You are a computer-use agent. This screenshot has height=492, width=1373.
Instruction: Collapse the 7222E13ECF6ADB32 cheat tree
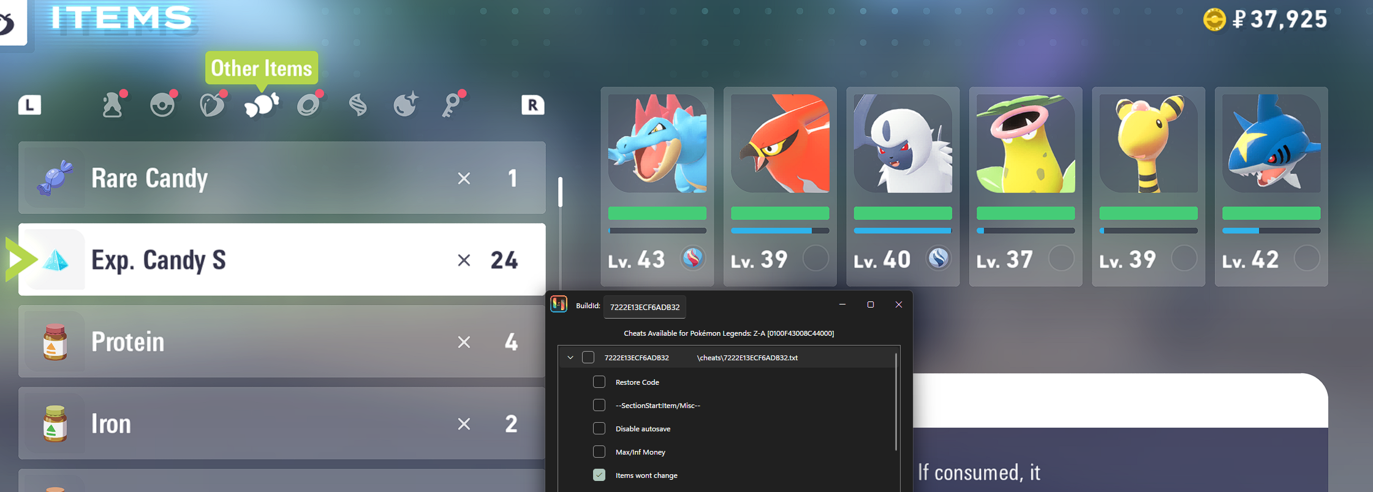(570, 357)
